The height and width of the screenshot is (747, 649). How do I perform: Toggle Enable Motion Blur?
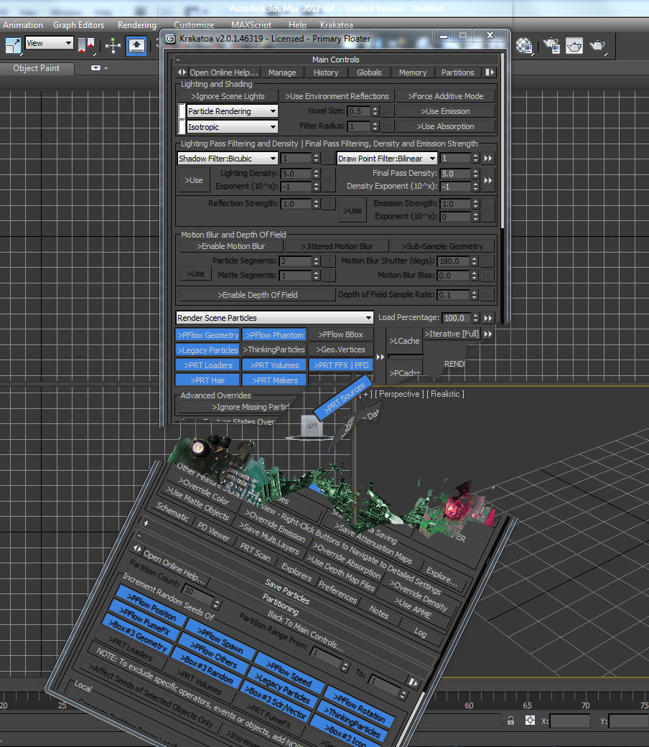click(x=231, y=246)
